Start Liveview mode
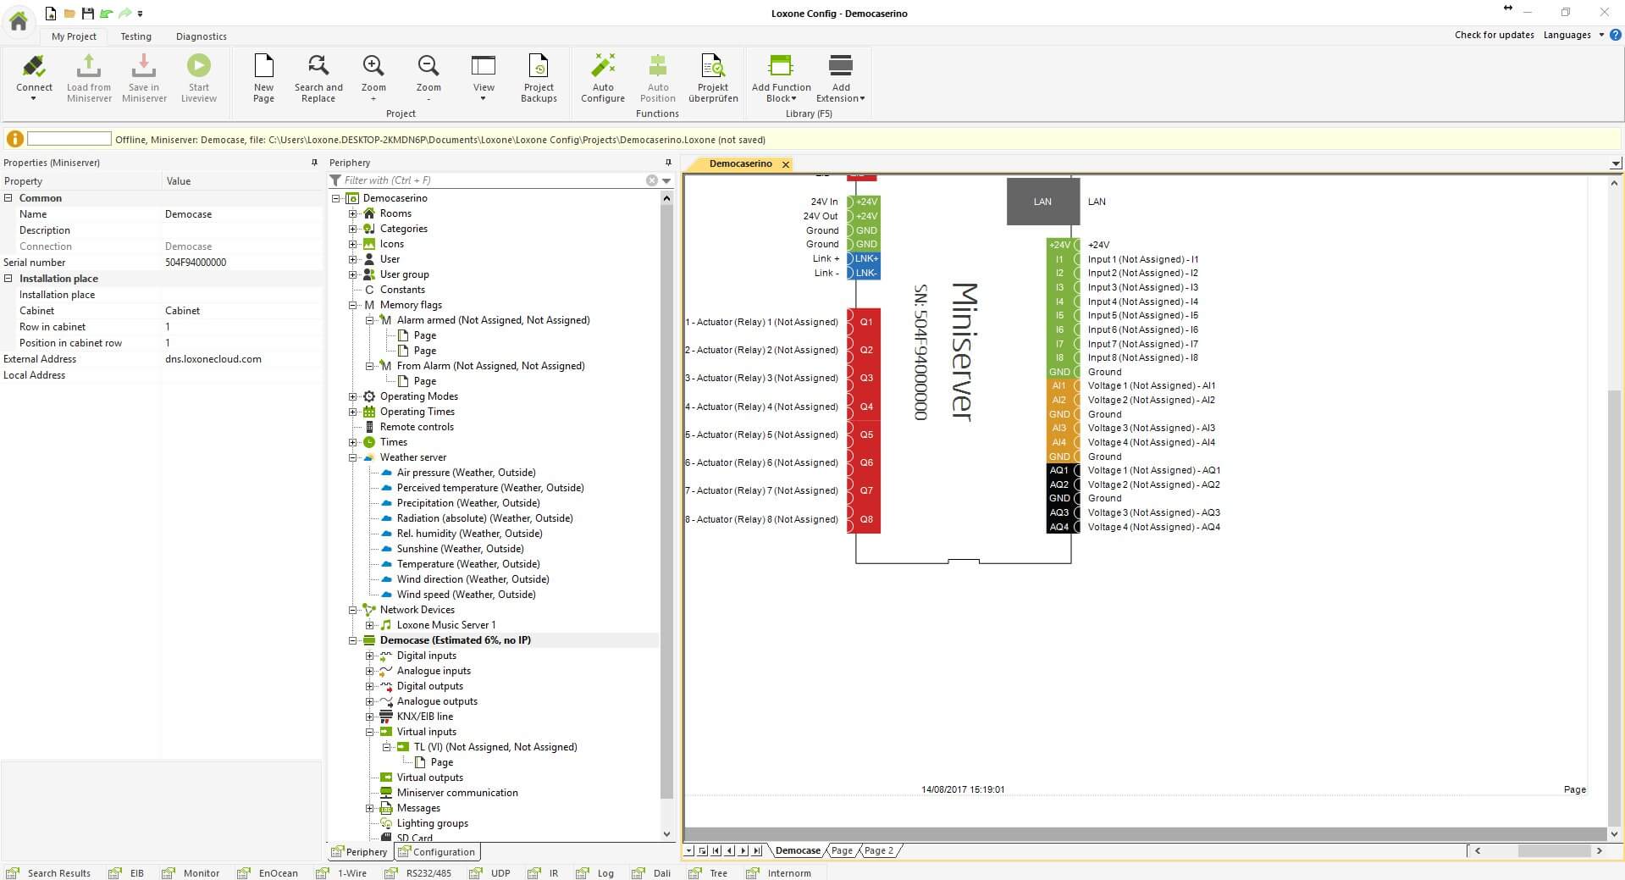Image resolution: width=1625 pixels, height=880 pixels. click(x=198, y=76)
